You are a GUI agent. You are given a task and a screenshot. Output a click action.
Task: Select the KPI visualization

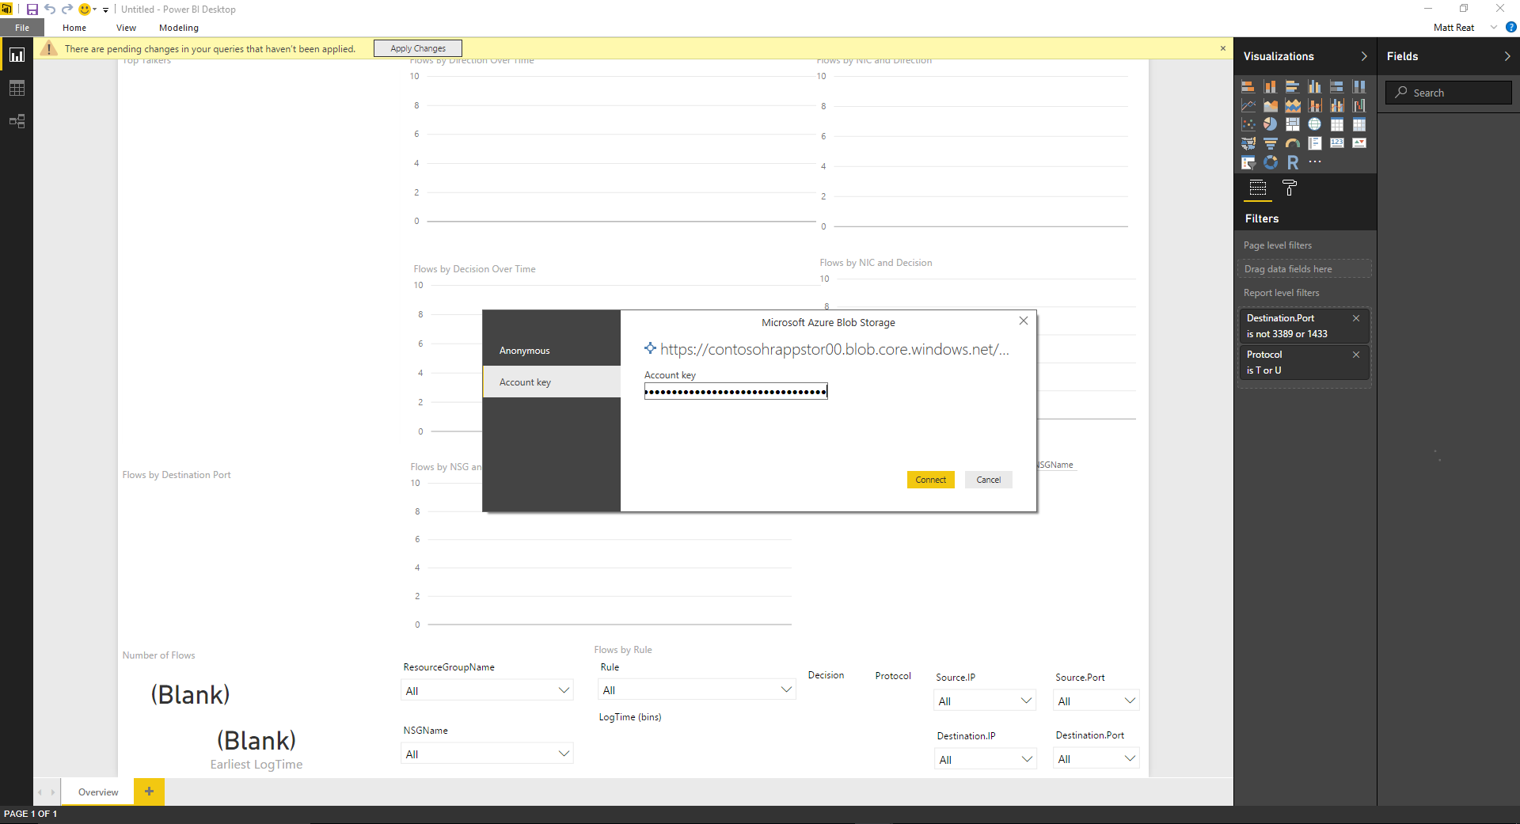[1359, 143]
